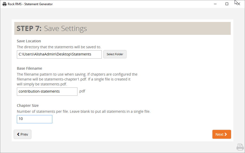The height and width of the screenshot is (153, 245).
Task: Close the Statement Generator window
Action: [x=239, y=4]
